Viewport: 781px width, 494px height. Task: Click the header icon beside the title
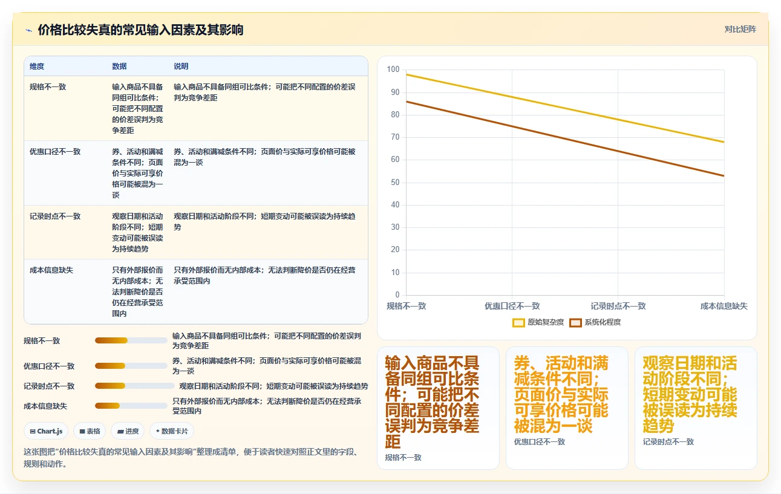click(x=29, y=30)
